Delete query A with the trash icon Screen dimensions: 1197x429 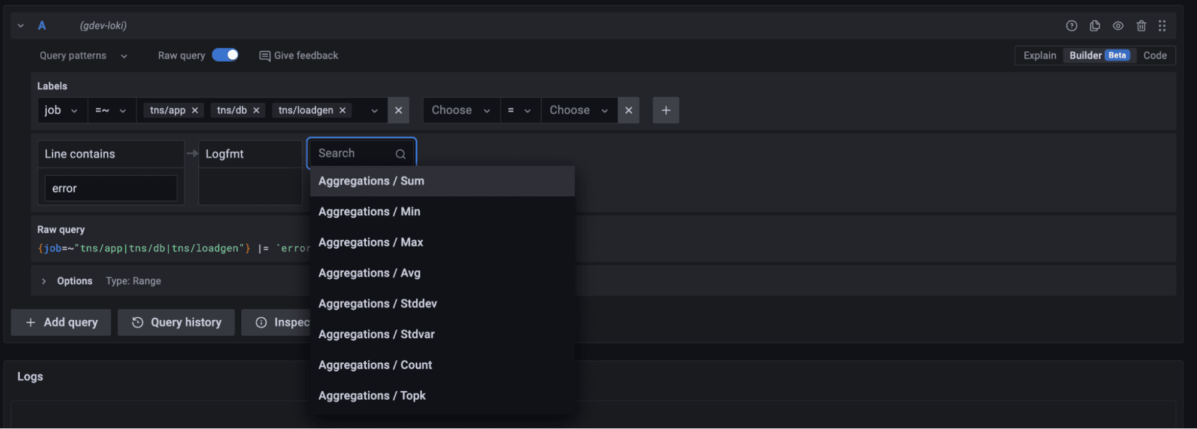(x=1141, y=26)
